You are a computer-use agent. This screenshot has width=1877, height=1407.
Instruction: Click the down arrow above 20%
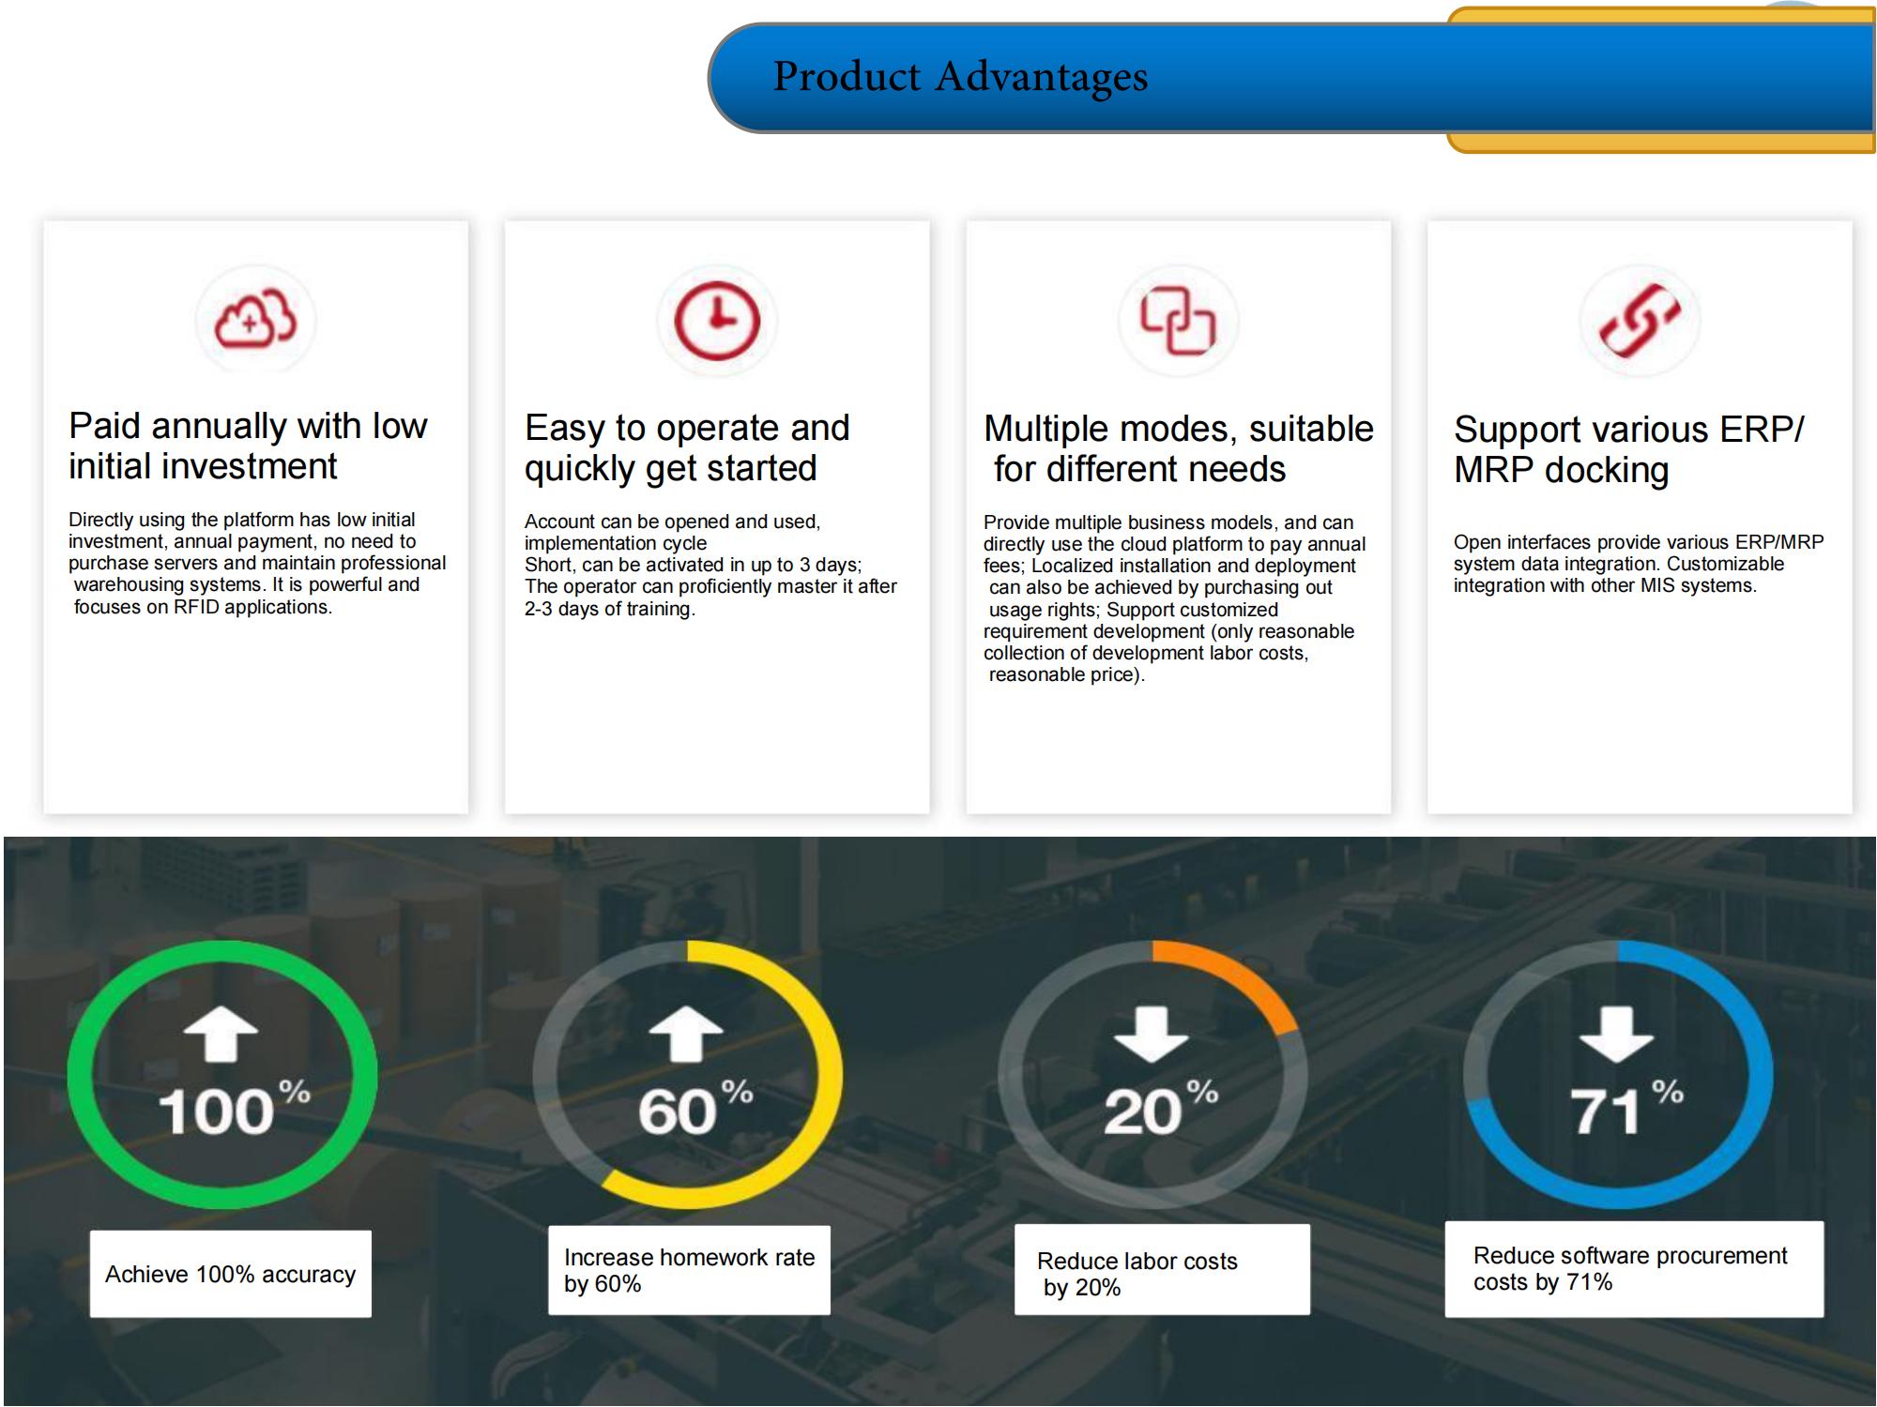pos(1152,1034)
